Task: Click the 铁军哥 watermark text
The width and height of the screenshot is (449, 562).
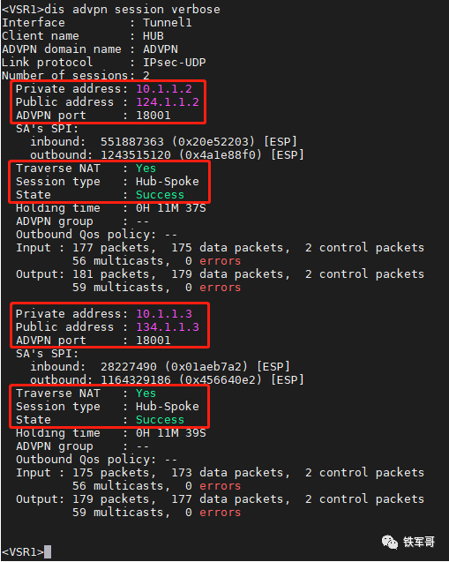Action: (418, 542)
